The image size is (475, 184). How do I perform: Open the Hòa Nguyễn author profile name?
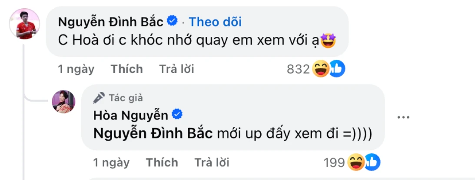click(130, 115)
